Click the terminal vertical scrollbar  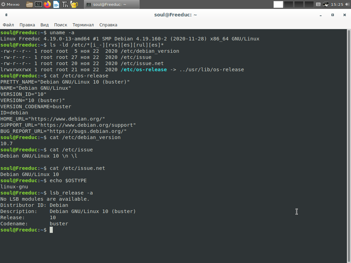click(x=349, y=146)
